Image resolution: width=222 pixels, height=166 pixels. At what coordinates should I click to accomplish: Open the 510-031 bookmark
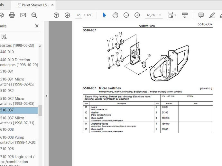7,71
